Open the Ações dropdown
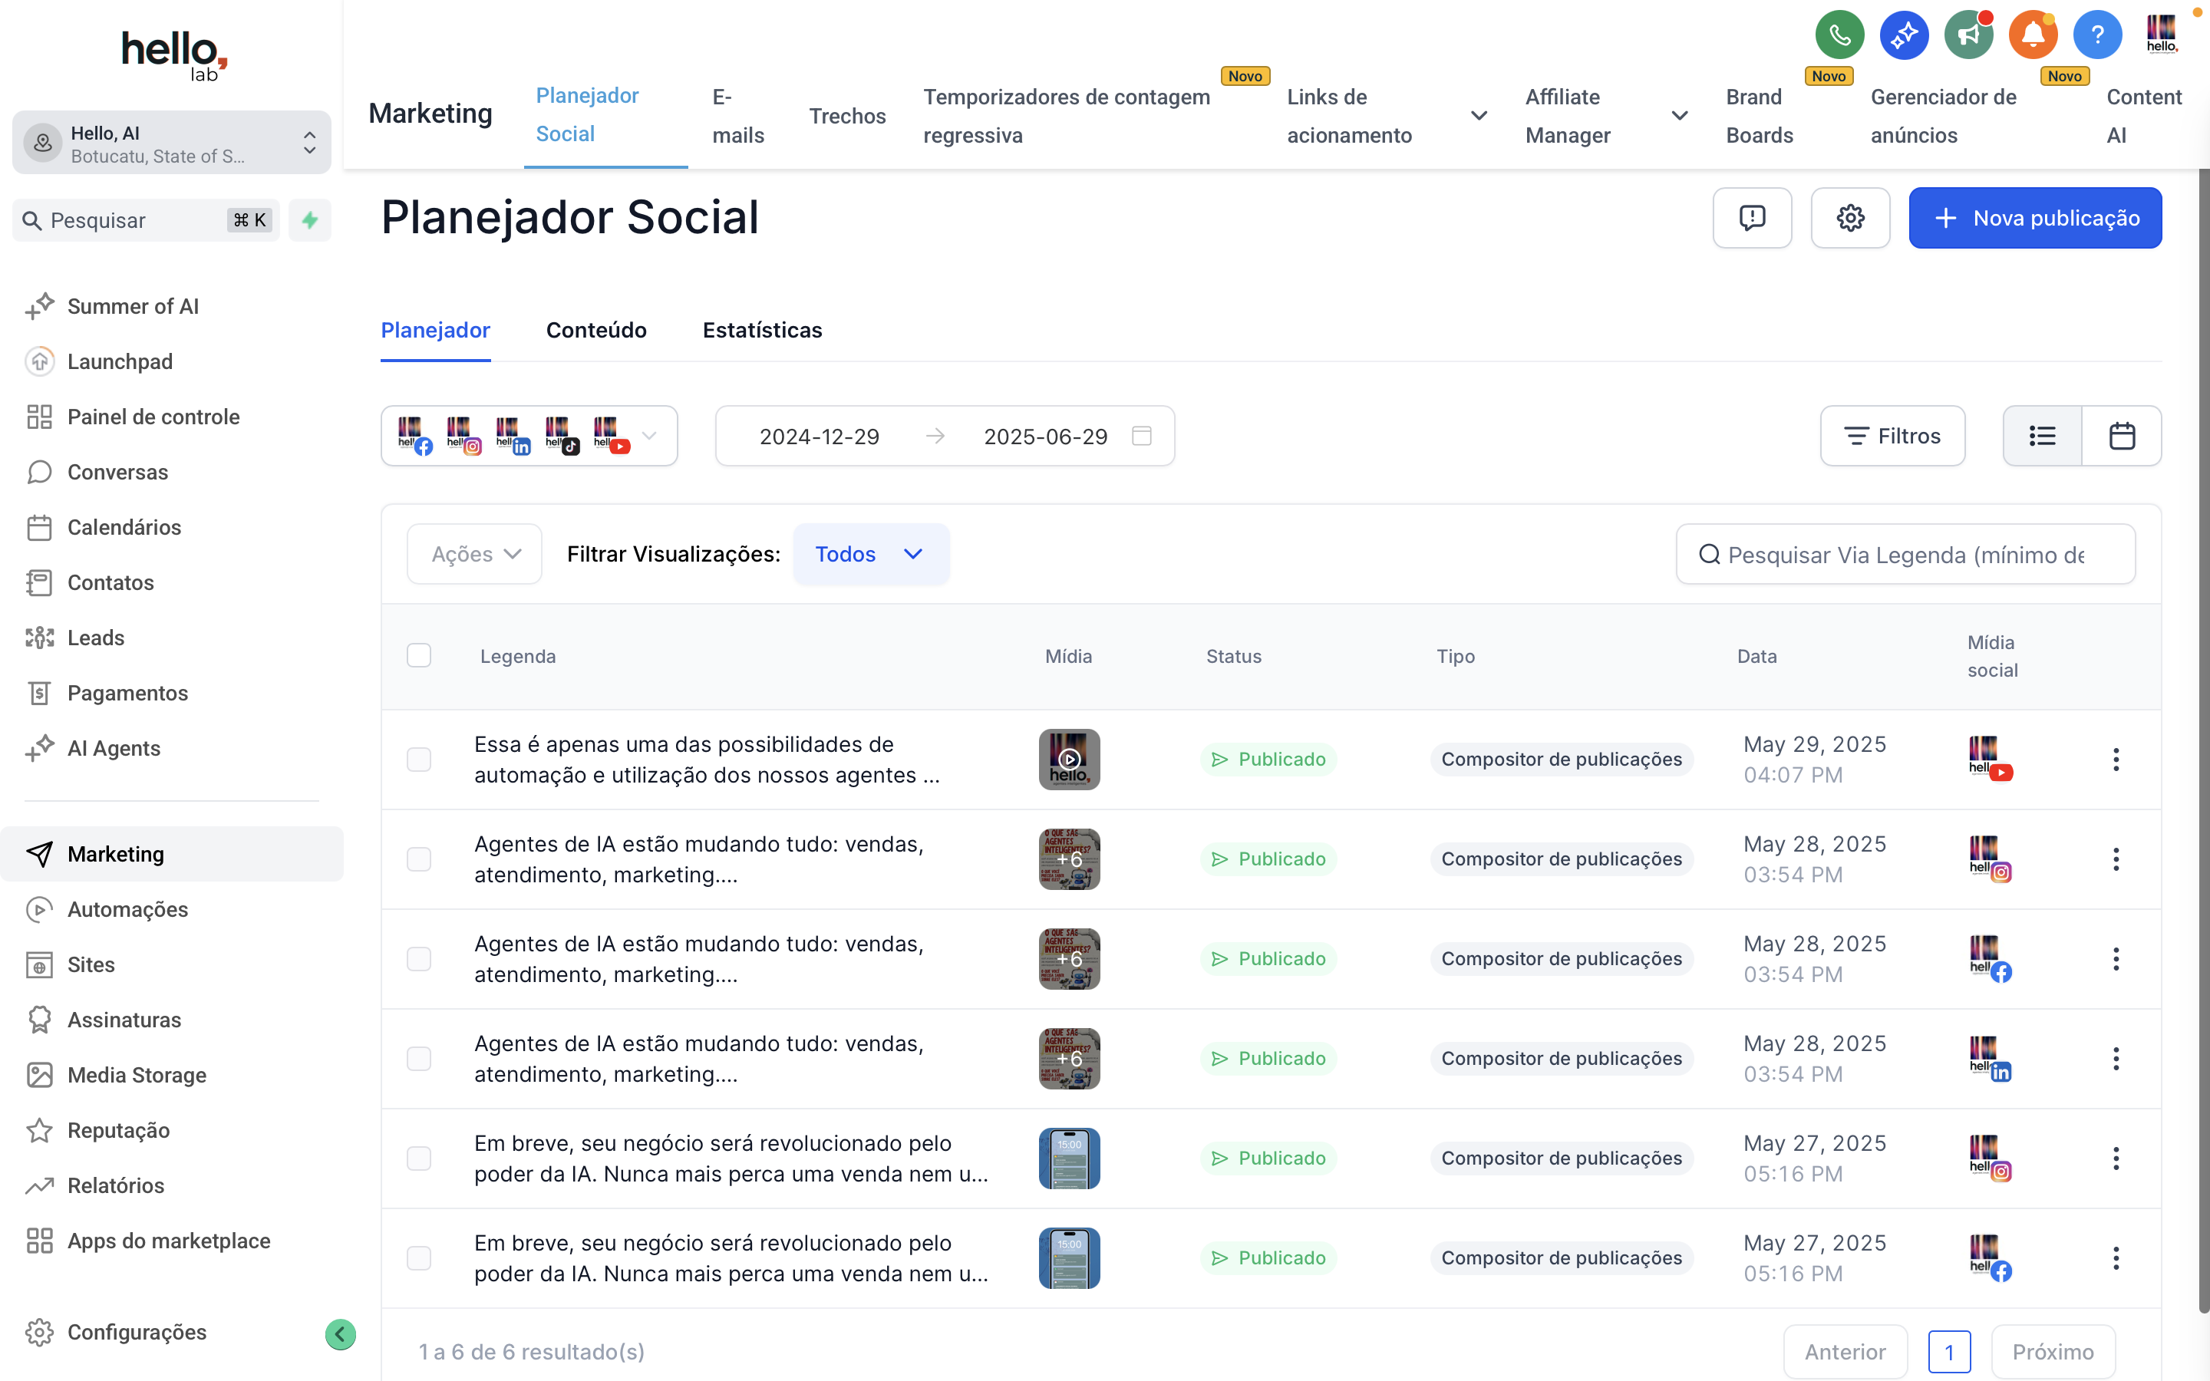2210x1381 pixels. pyautogui.click(x=475, y=553)
